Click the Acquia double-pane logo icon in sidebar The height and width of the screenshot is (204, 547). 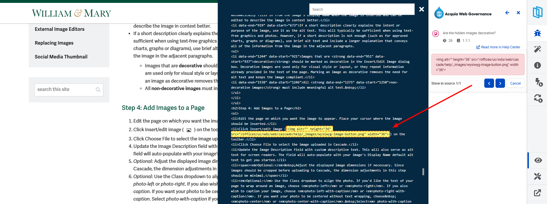click(x=537, y=12)
